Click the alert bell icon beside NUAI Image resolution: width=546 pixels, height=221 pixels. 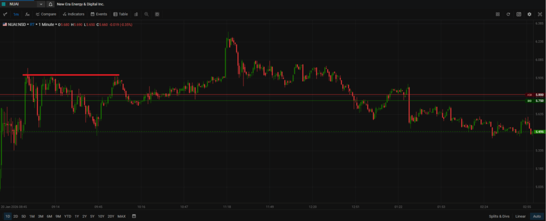tap(51, 4)
